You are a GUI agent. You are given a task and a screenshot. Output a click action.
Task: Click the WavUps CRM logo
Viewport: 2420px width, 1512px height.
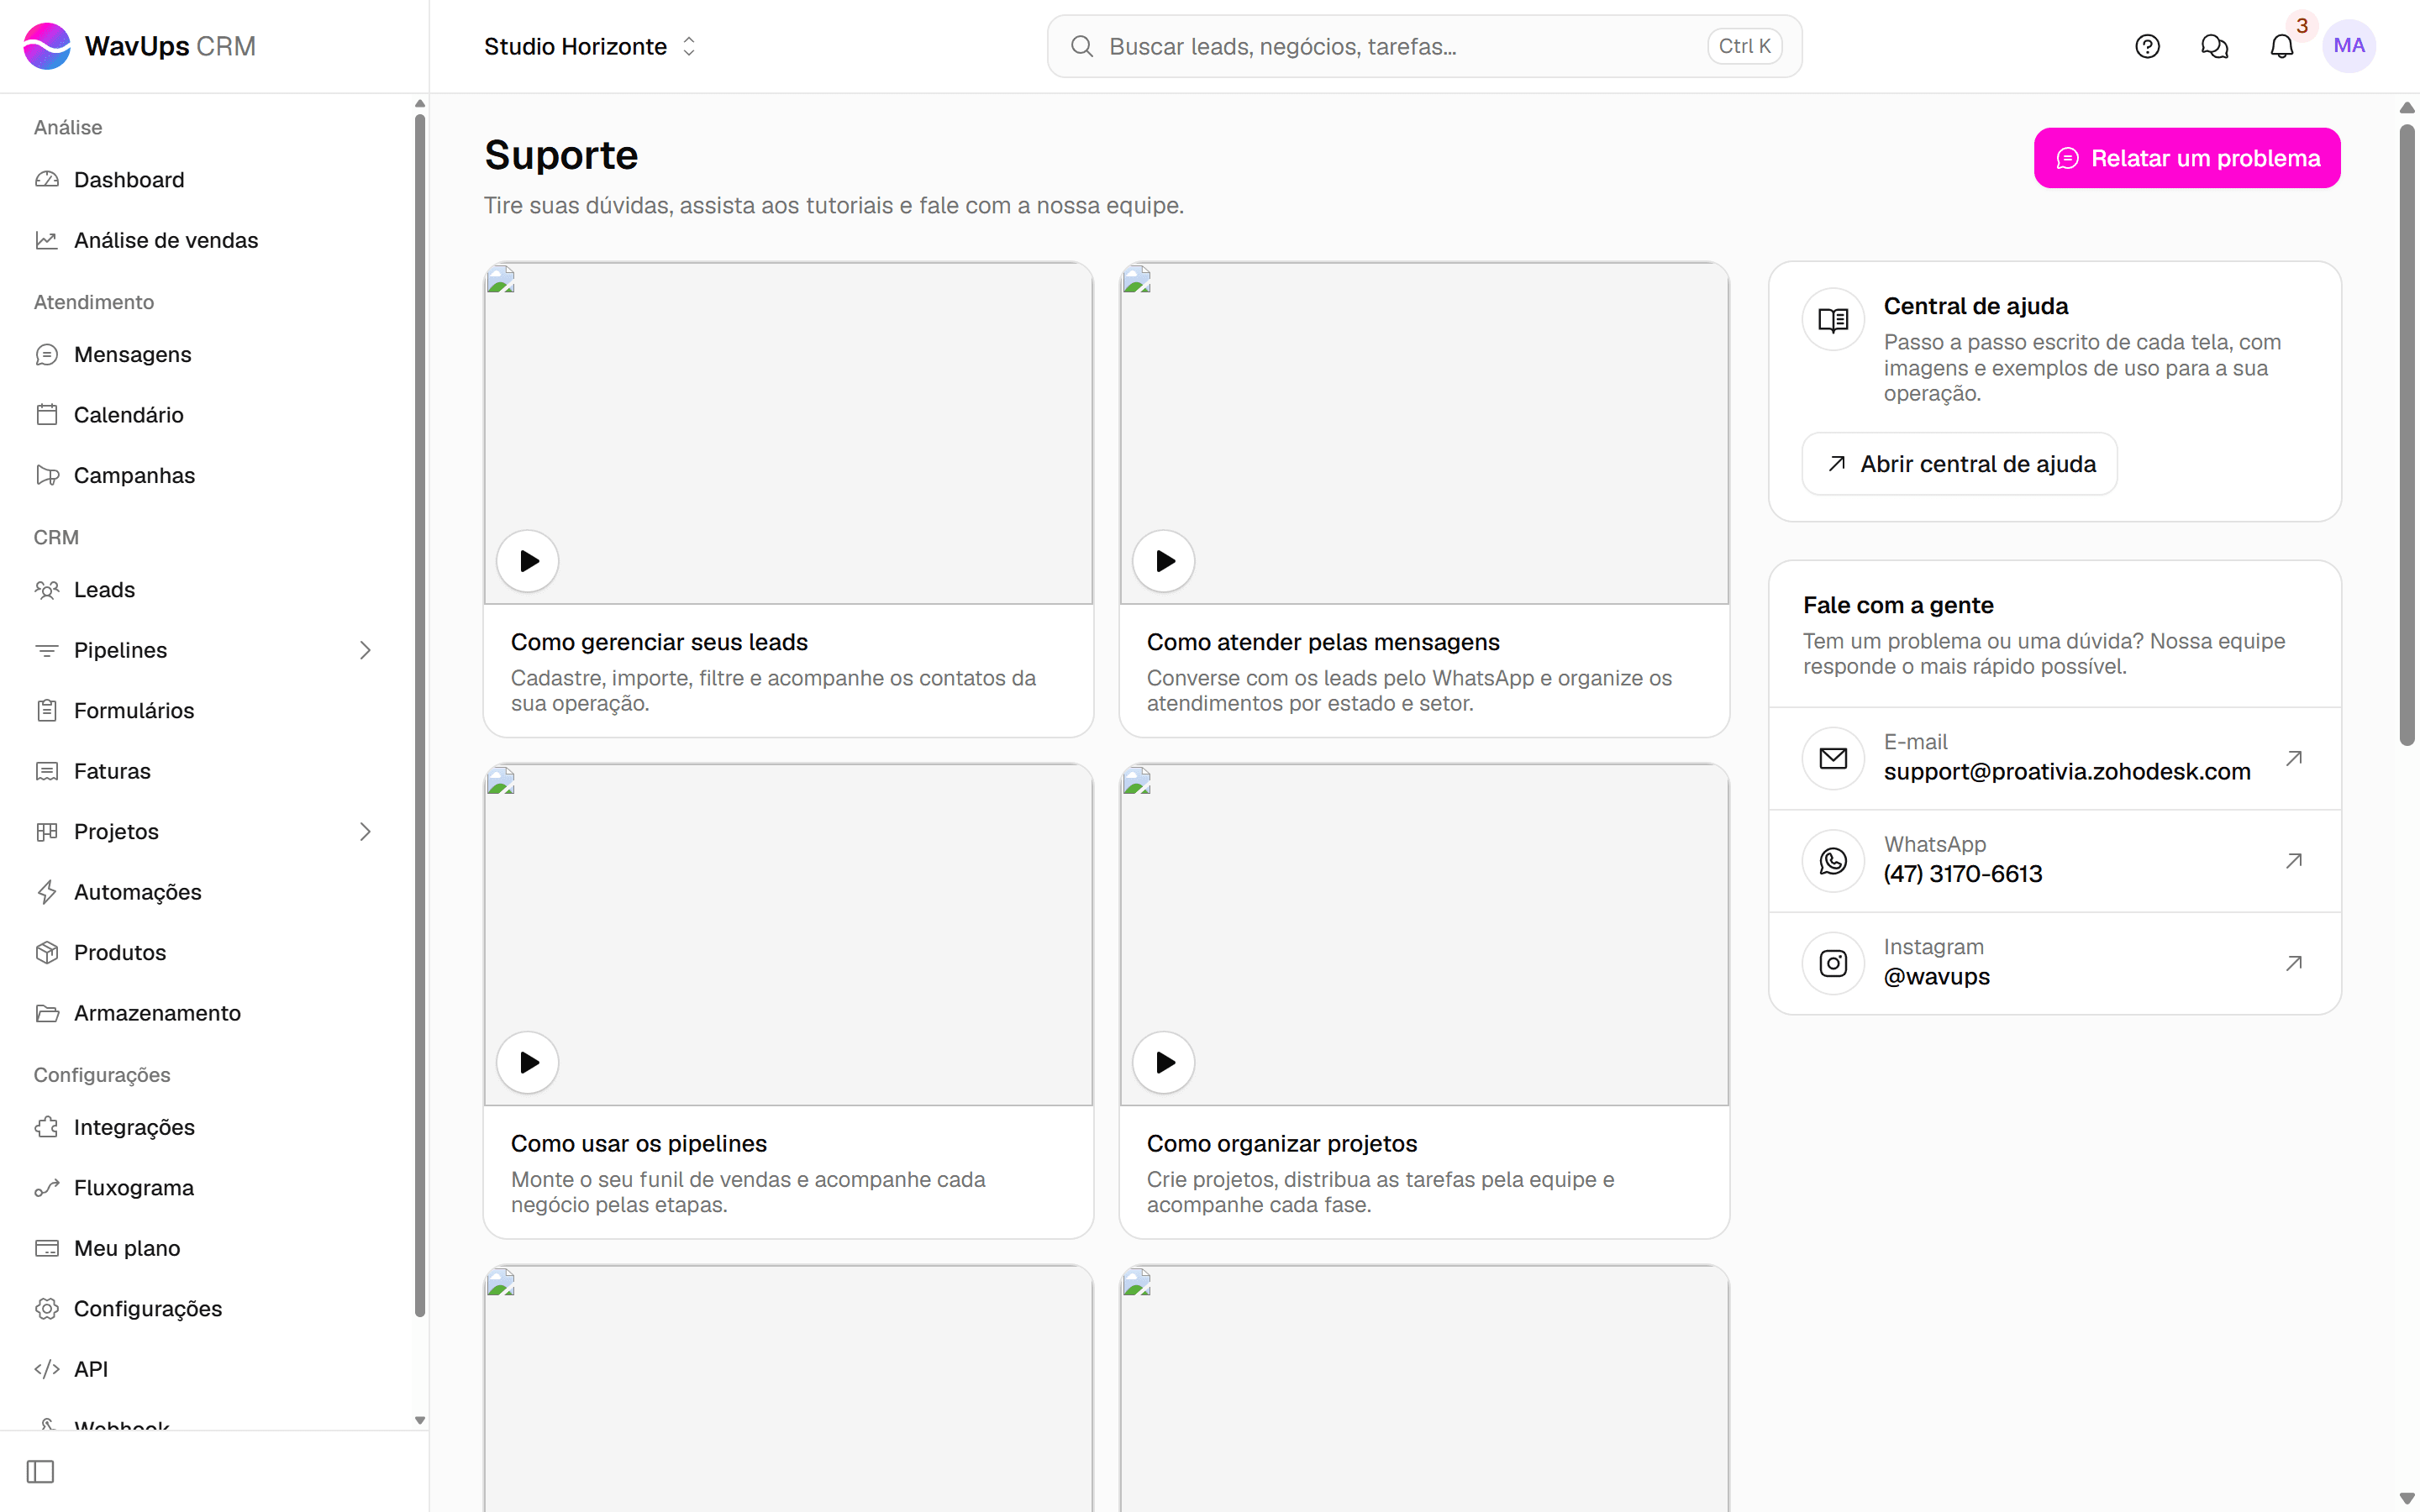click(140, 46)
